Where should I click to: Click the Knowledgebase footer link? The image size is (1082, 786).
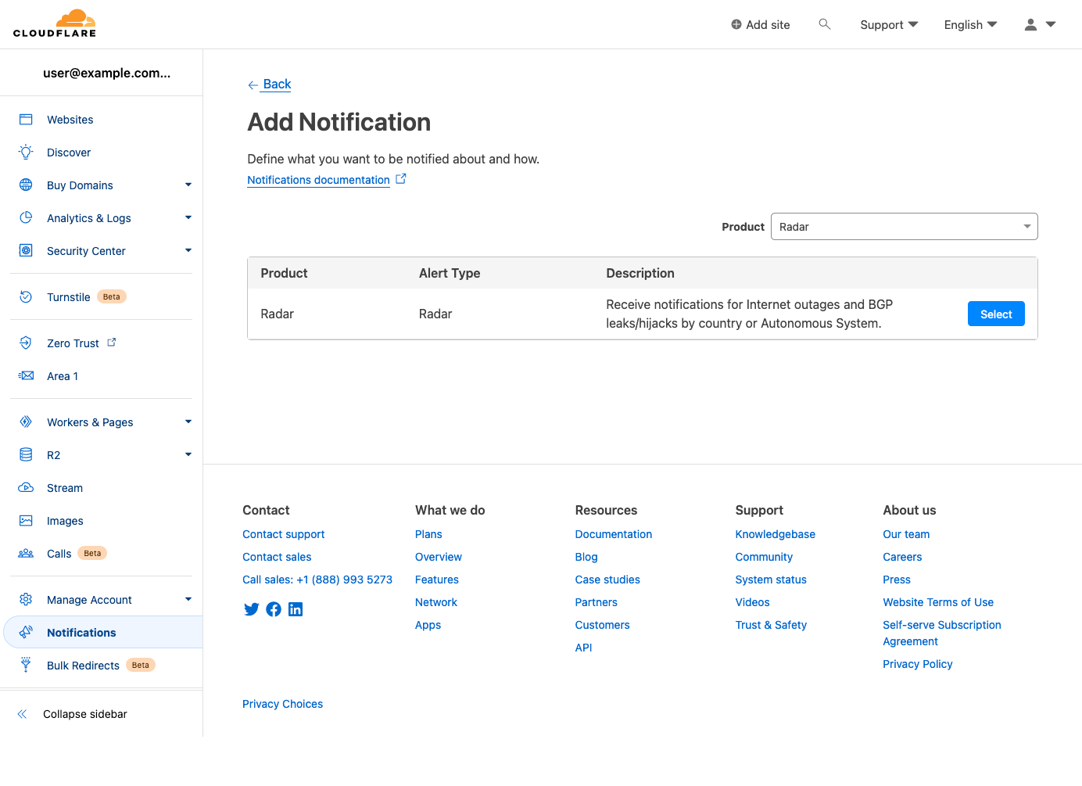click(775, 534)
